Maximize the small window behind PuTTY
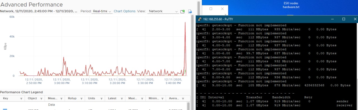358x110 pixels. [x=211, y=9]
